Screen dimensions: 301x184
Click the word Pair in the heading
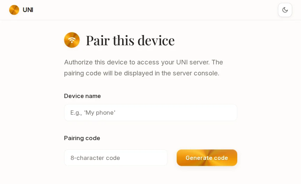pyautogui.click(x=98, y=40)
